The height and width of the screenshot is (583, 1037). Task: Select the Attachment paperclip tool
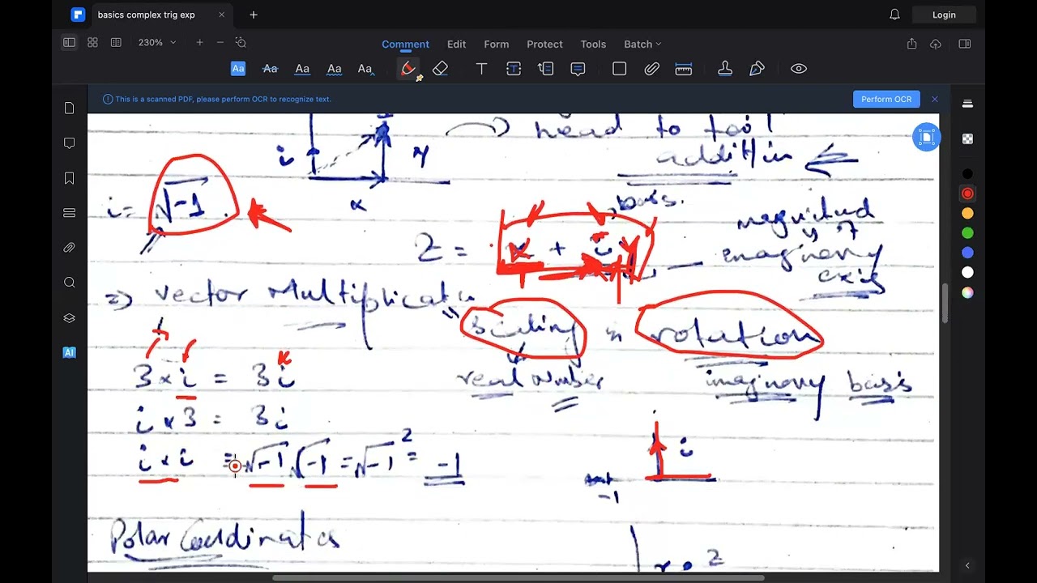(651, 69)
